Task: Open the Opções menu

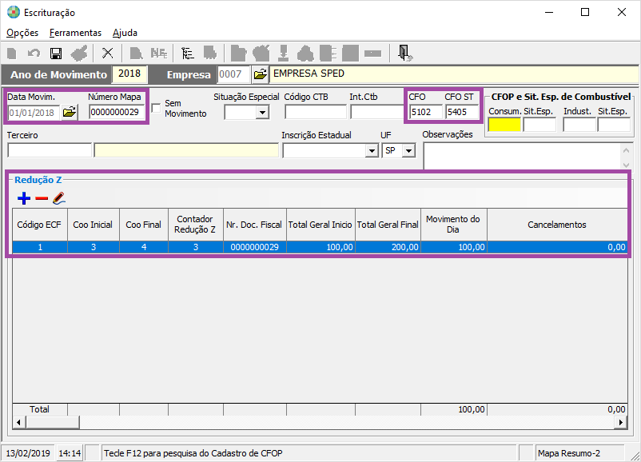Action: tap(22, 33)
